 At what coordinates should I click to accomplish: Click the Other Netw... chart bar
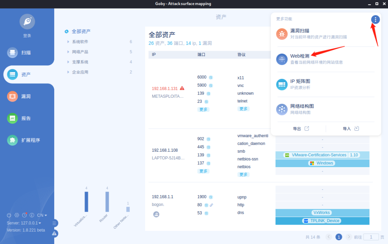(128, 210)
